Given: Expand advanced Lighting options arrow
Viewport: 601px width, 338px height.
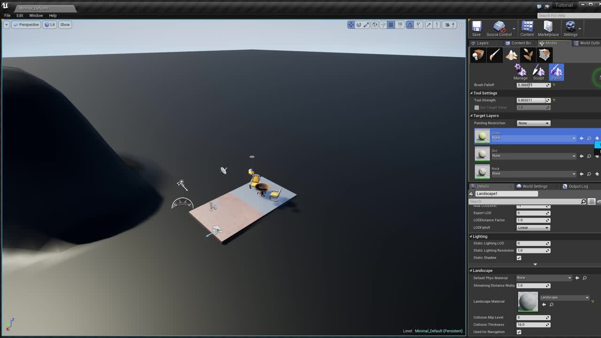Looking at the screenshot, I should 535,264.
